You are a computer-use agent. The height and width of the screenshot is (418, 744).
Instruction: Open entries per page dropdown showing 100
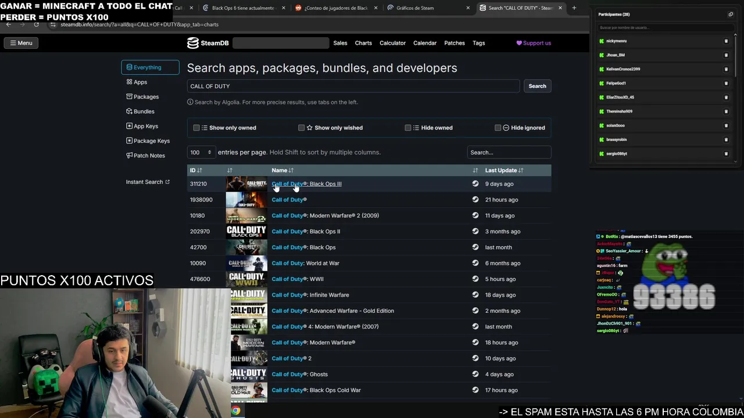pyautogui.click(x=201, y=152)
